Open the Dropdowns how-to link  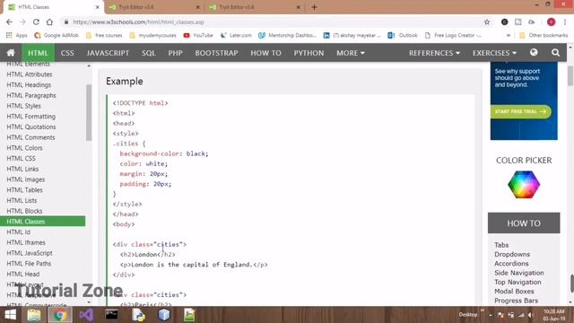[512, 254]
